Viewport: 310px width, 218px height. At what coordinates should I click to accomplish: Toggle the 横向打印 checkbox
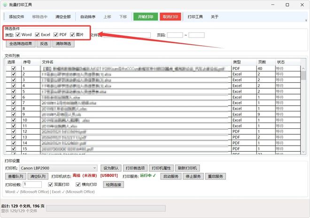point(78,185)
